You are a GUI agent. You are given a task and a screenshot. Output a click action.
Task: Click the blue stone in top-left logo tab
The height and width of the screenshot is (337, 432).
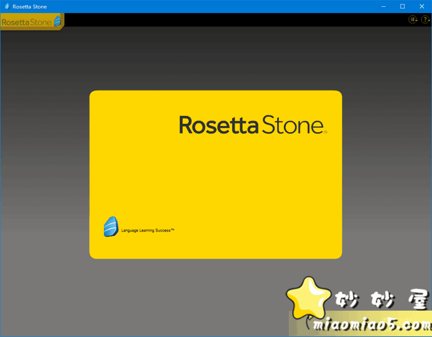click(57, 21)
